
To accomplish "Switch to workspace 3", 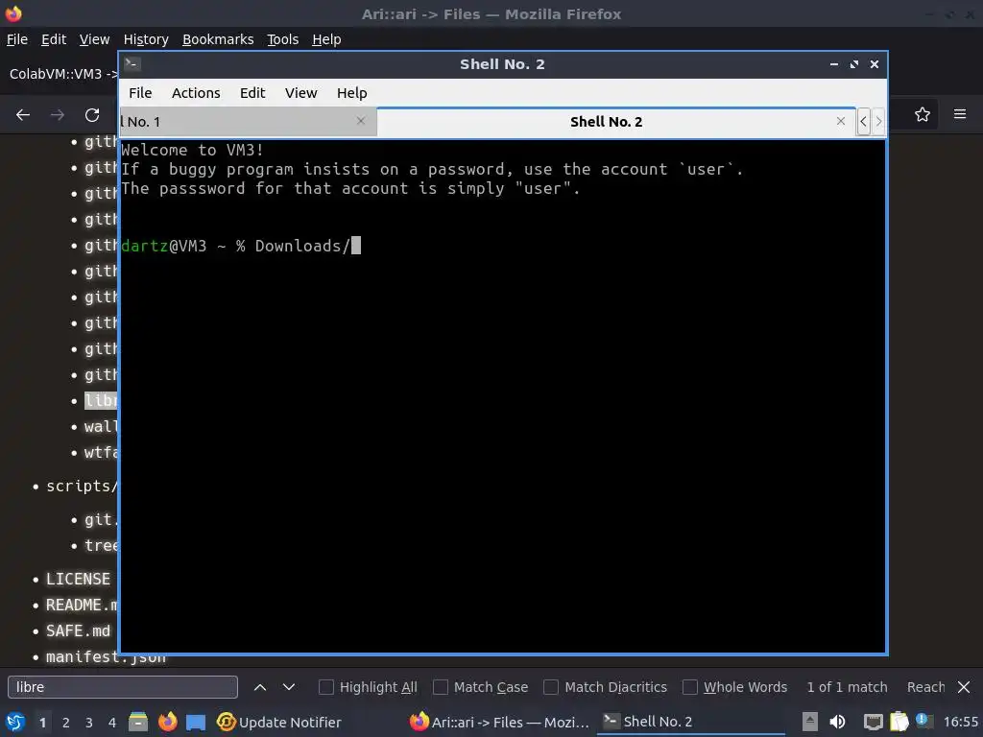I will pos(89,723).
